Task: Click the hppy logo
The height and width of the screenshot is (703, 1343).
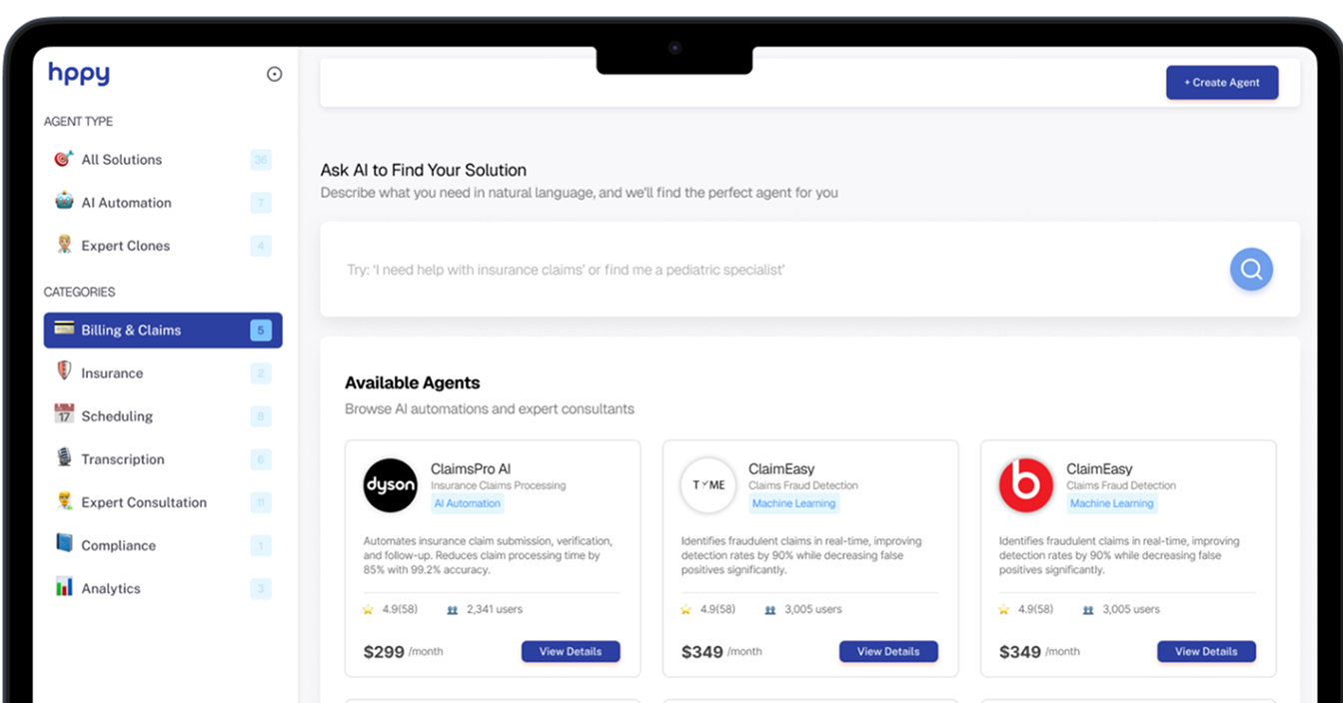Action: [x=79, y=73]
